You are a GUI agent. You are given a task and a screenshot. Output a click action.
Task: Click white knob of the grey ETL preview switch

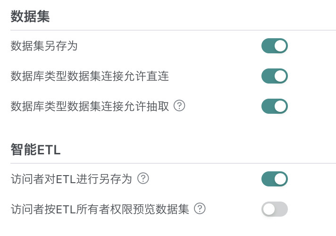pyautogui.click(x=269, y=209)
